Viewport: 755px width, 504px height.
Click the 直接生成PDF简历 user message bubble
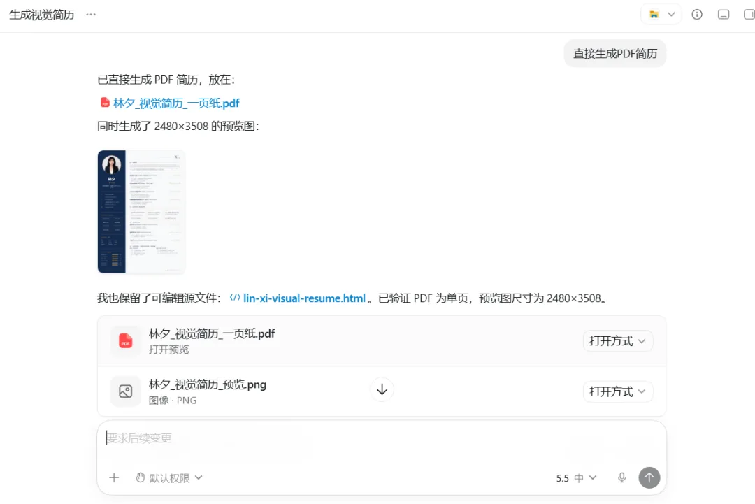[615, 53]
